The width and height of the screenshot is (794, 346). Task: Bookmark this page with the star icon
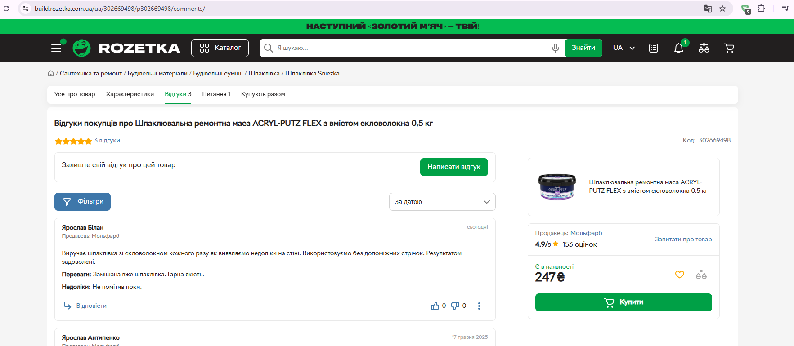click(x=722, y=9)
